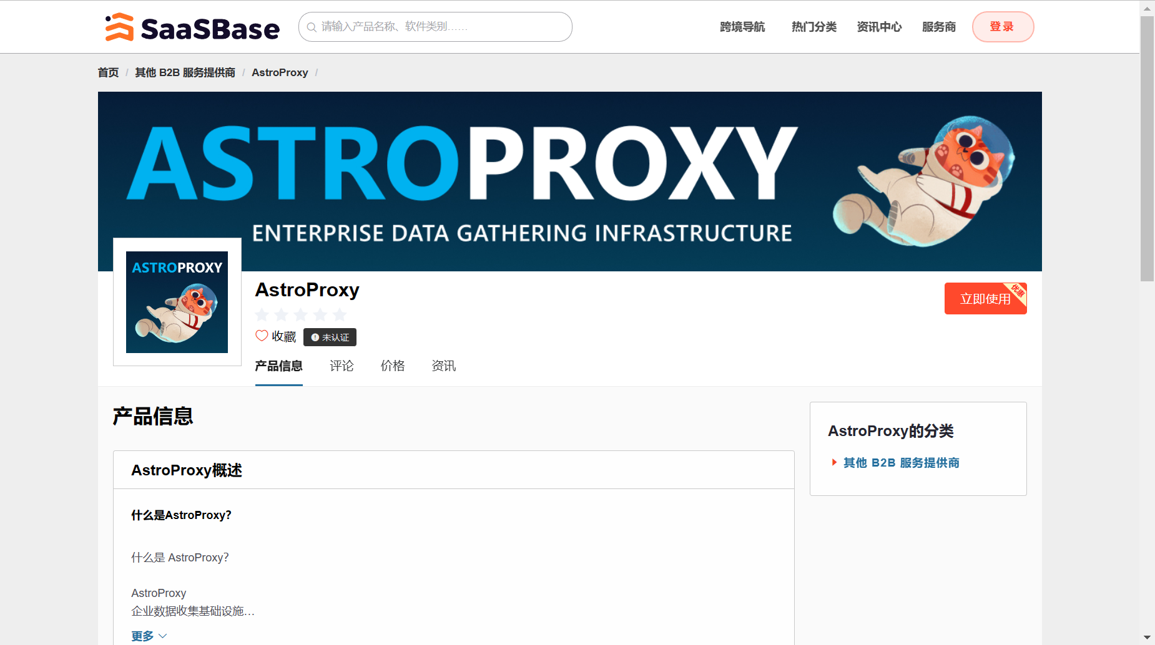Viewport: 1155px width, 645px height.
Task: Click the heart 收藏 favorite icon
Action: (x=262, y=336)
